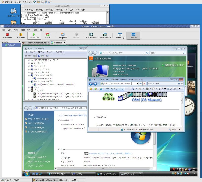Launch IE from Vista quick launch
Viewport: 202px width, 182px height.
click(x=41, y=174)
